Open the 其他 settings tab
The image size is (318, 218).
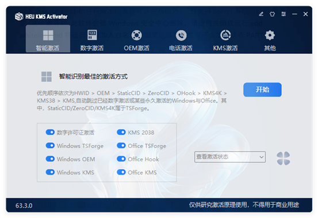(270, 40)
